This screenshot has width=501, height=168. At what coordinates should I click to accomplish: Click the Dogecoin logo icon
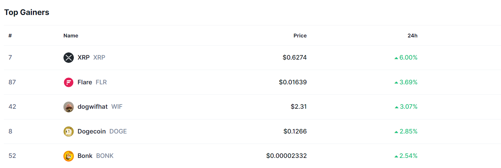[x=68, y=132]
